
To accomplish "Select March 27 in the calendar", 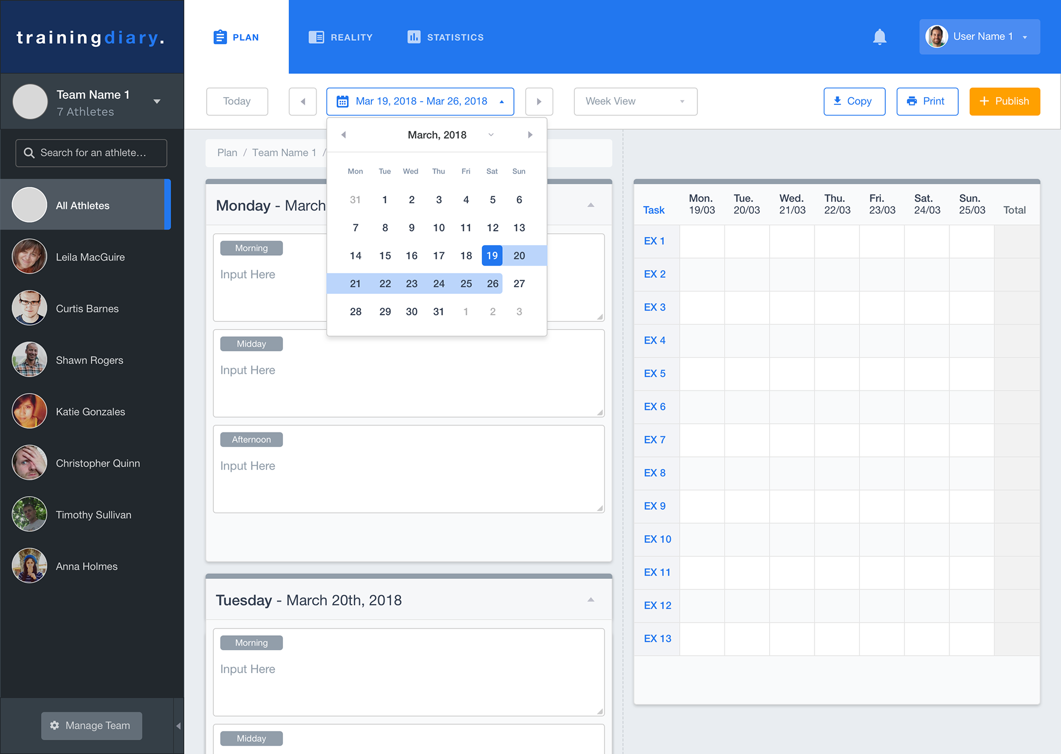I will click(x=519, y=284).
